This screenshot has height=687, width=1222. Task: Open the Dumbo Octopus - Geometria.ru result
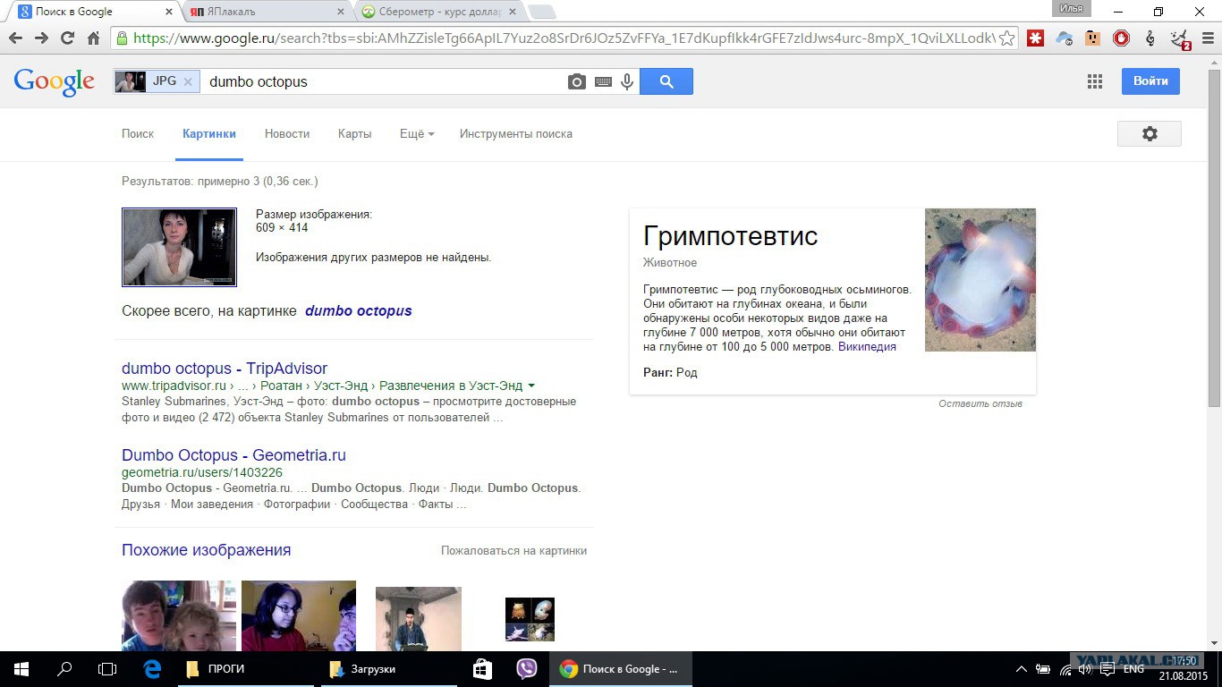pyautogui.click(x=233, y=455)
